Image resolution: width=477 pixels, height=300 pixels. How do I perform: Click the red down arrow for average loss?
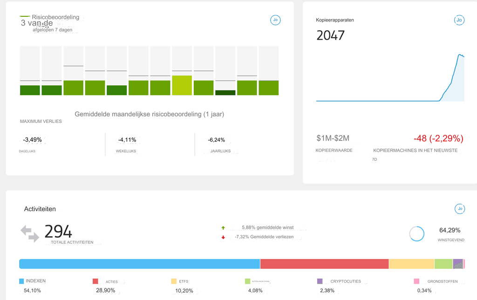[x=223, y=237]
